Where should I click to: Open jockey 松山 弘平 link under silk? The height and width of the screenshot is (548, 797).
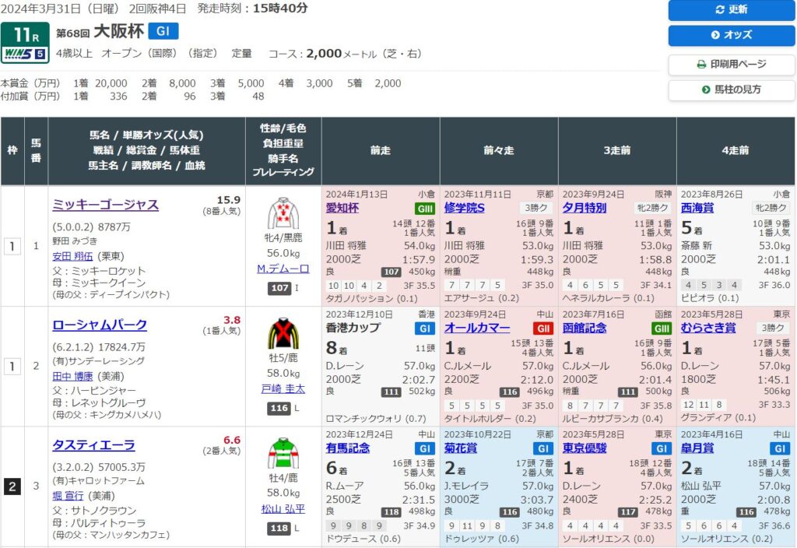283,509
